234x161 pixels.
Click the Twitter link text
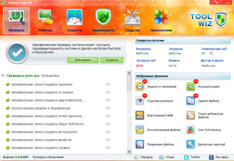coord(195,157)
